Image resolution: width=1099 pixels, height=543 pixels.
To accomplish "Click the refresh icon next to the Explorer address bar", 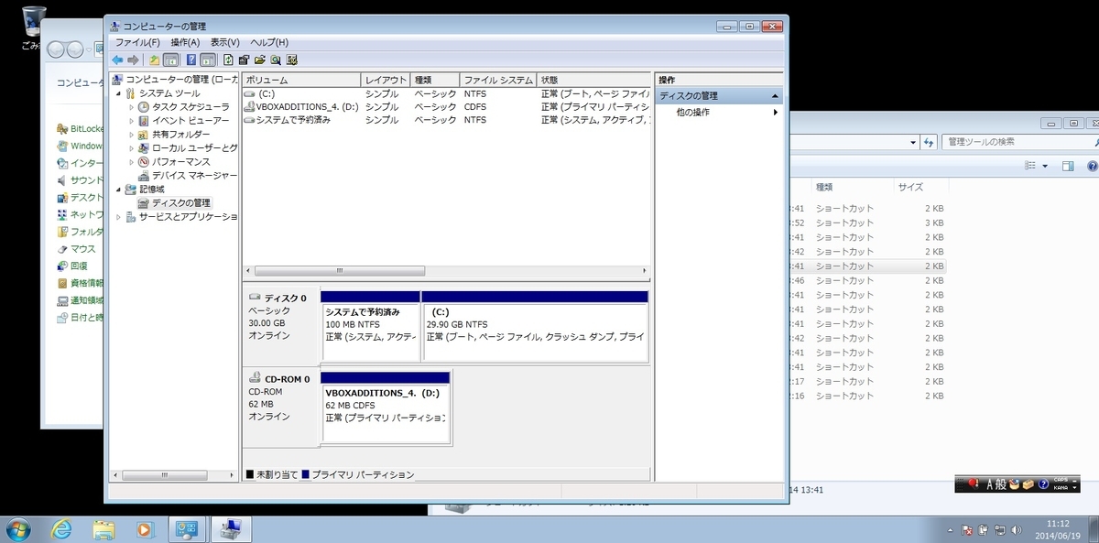I will [x=929, y=143].
